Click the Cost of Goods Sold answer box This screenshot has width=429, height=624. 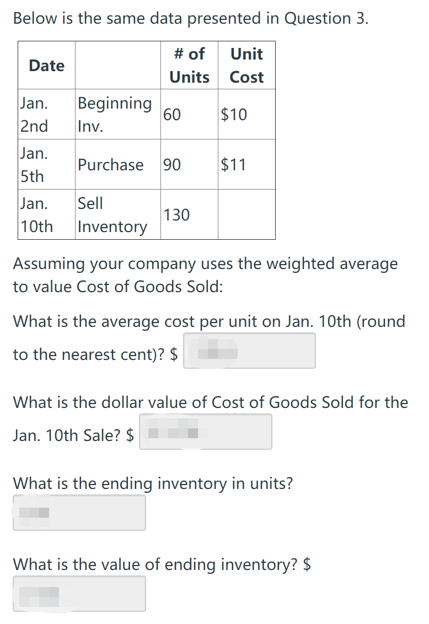coord(205,431)
